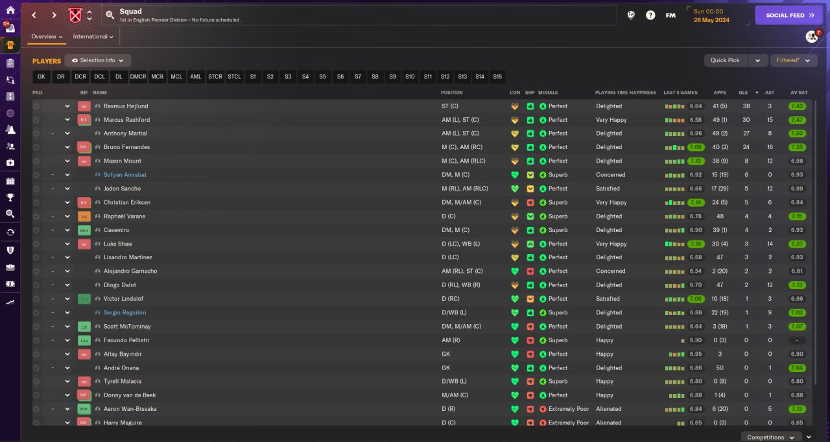Open the FM menu icon
The image size is (830, 442).
670,15
